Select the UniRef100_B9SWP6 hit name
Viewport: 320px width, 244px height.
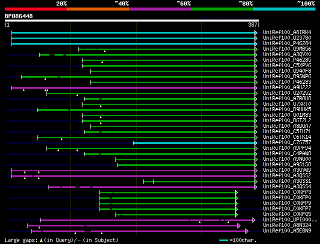[287, 77]
